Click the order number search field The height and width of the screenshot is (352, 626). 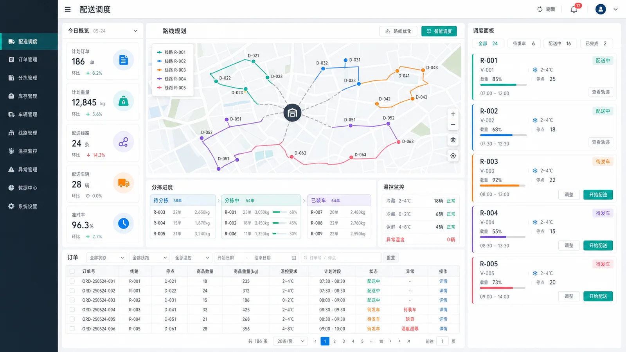341,258
